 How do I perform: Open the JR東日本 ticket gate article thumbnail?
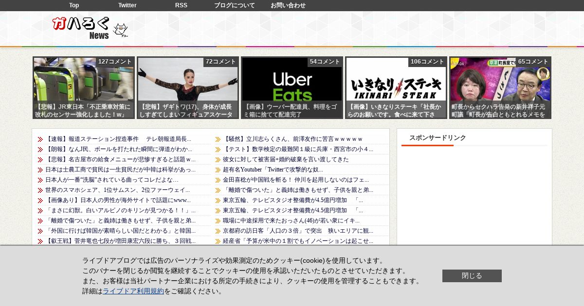84,87
